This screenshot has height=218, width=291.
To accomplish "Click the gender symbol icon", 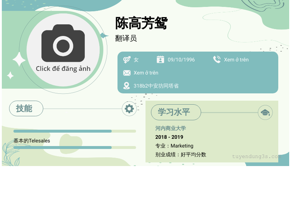I will click(127, 60).
